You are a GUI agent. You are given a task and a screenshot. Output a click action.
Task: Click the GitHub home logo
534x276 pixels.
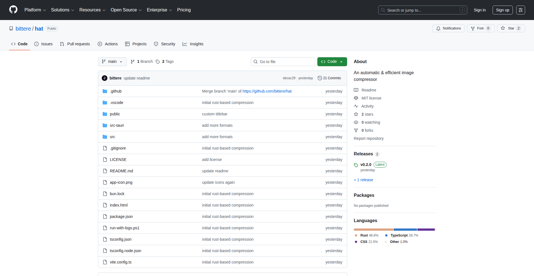pos(13,10)
